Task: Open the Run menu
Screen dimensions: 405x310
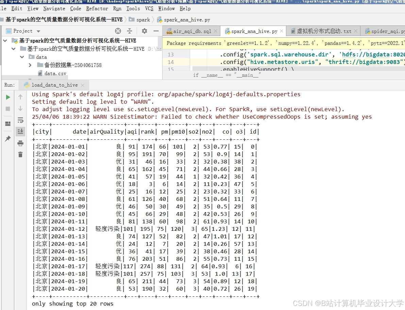Action: pyautogui.click(x=117, y=8)
